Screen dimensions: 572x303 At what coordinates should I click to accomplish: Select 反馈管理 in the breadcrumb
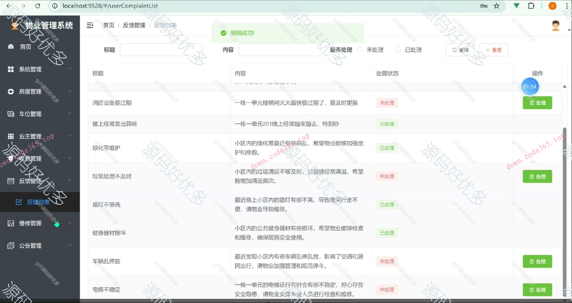pos(134,25)
